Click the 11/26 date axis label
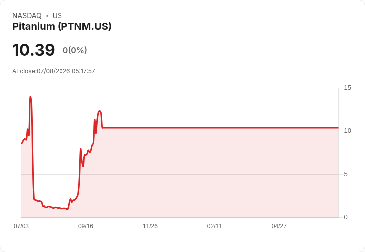Screen dimensions: 365x252 pyautogui.click(x=150, y=226)
